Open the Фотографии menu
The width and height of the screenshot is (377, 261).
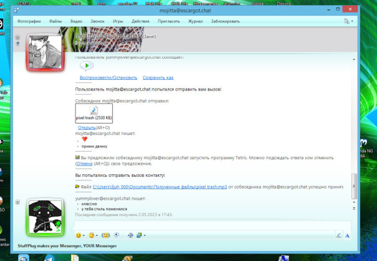(x=29, y=21)
